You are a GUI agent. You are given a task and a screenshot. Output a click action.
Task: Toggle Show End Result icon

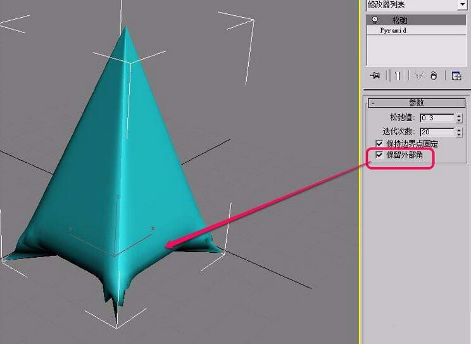click(398, 76)
